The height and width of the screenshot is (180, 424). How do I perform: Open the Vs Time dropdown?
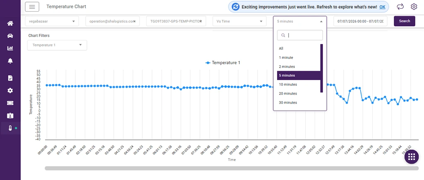point(240,21)
